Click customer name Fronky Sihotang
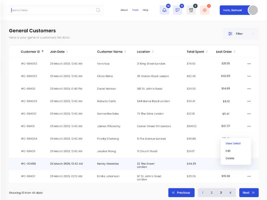 click(108, 139)
